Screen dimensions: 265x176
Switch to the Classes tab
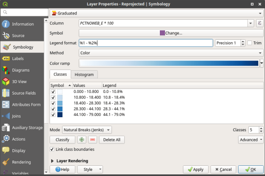pos(60,74)
